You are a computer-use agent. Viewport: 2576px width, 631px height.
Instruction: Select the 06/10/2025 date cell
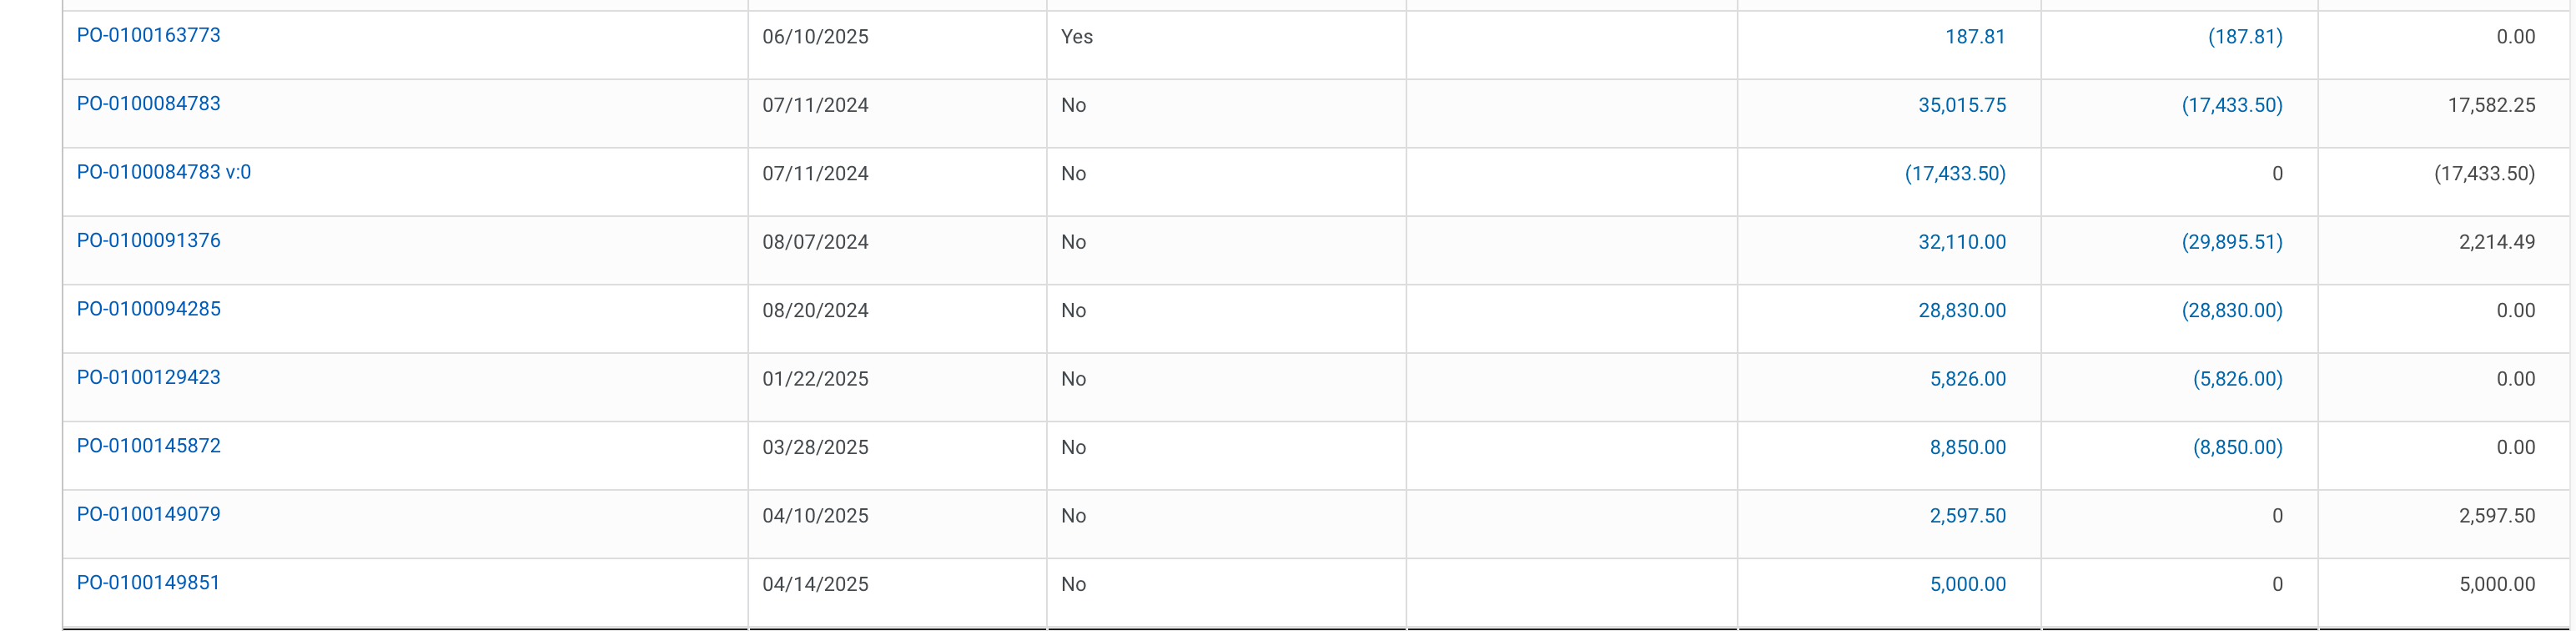click(x=815, y=37)
